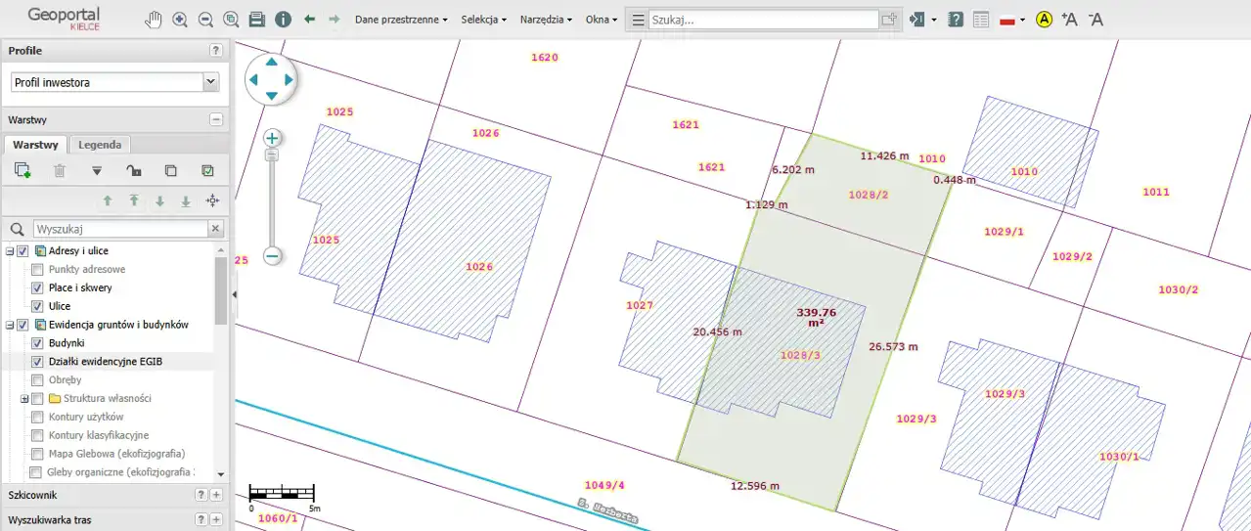Click the zoom in magnifier tool
Image resolution: width=1251 pixels, height=531 pixels.
coord(180,20)
